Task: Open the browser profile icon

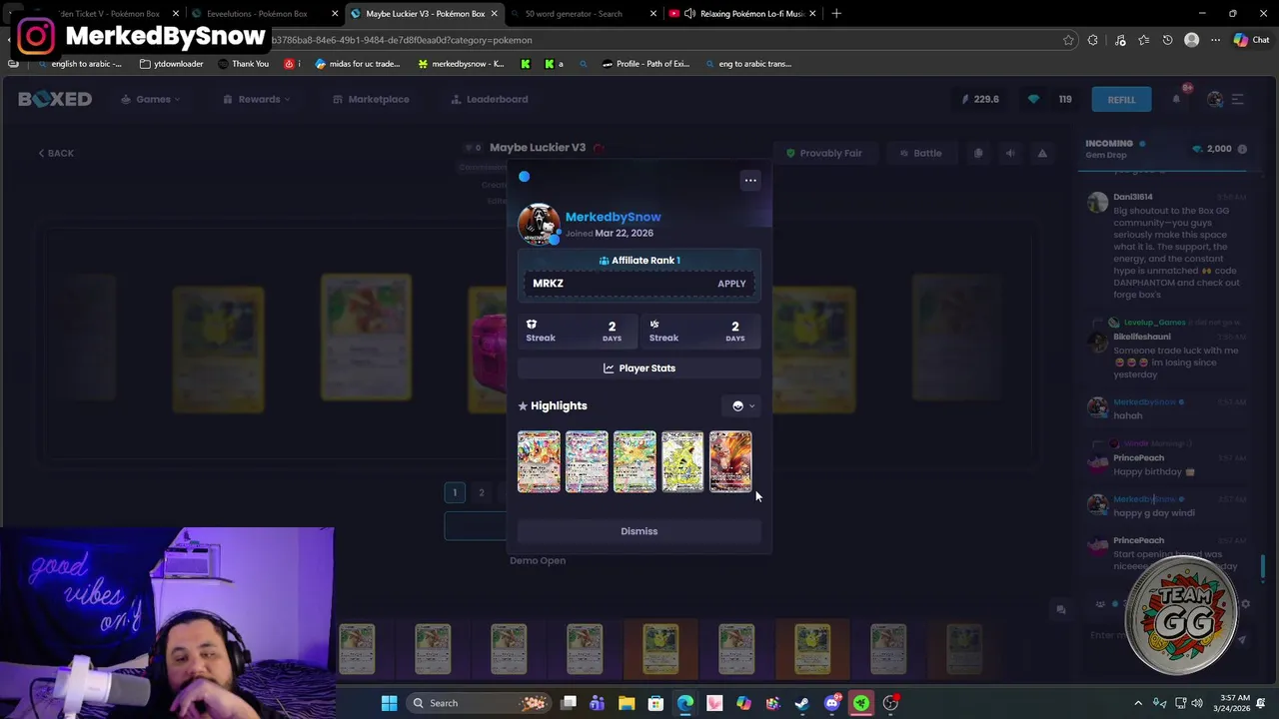Action: 1191,40
